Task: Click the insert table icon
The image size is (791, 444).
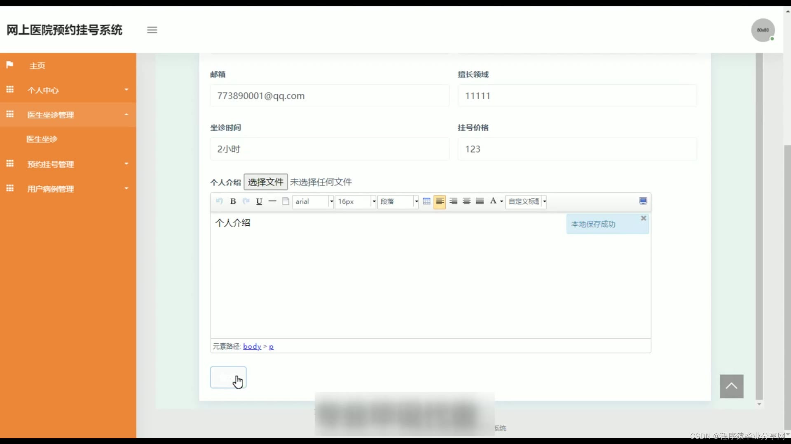Action: [x=426, y=201]
